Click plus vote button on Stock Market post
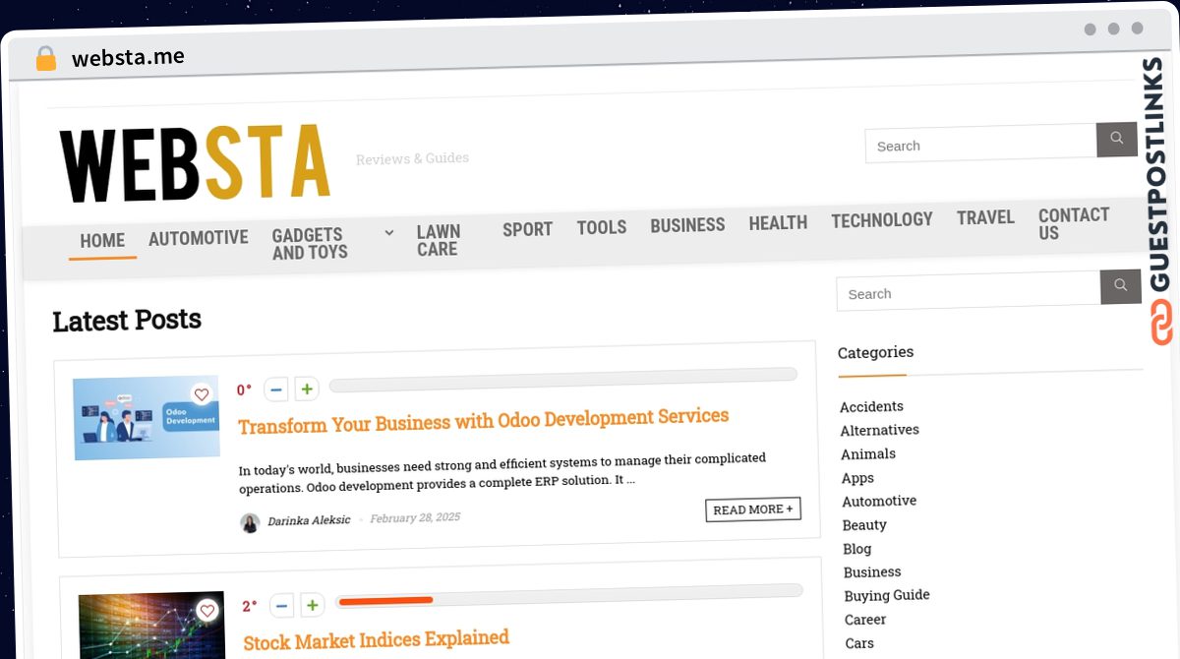 (x=312, y=605)
